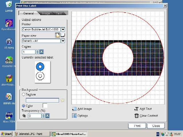Screen dimensions: 183x137
Task: Click the Add Image icon
Action: 74,109
